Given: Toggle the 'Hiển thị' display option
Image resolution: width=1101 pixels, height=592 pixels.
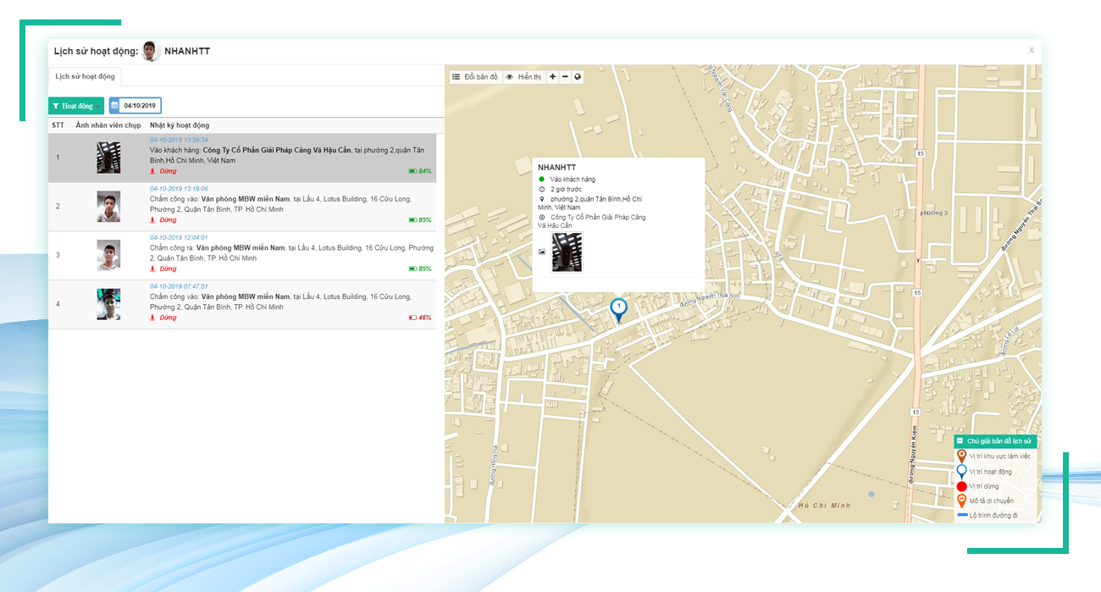Looking at the screenshot, I should tap(523, 76).
